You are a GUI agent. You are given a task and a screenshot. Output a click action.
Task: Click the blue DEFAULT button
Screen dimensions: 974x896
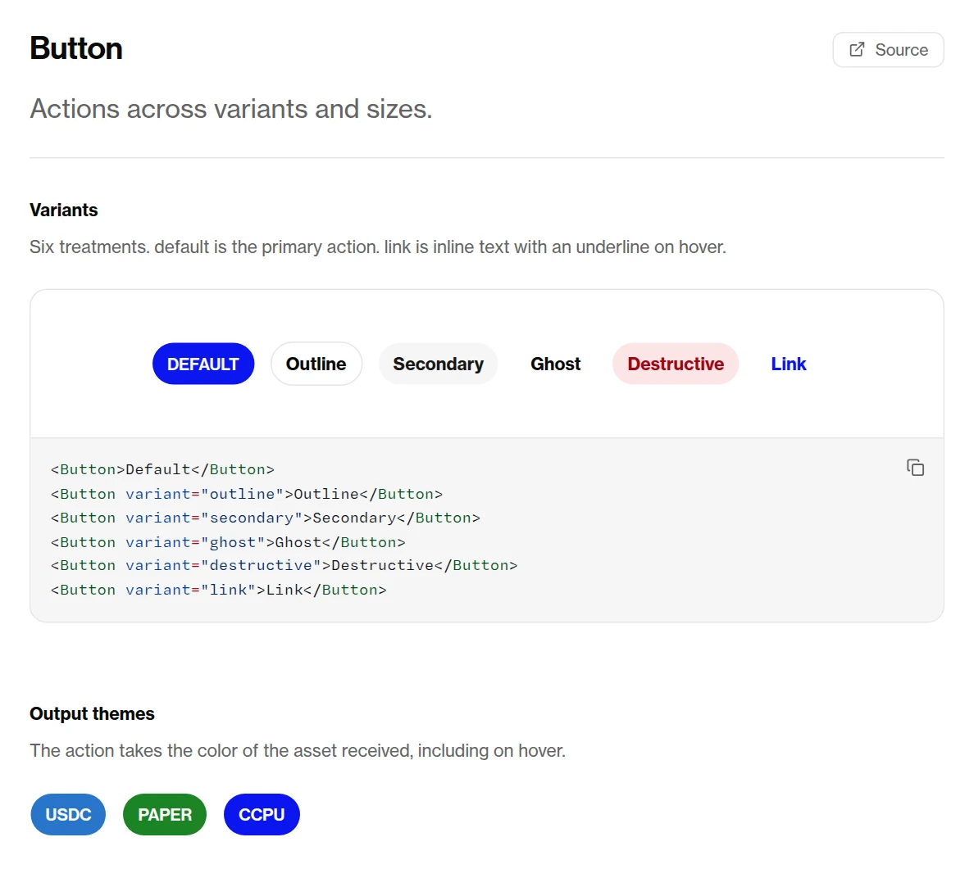coord(203,364)
